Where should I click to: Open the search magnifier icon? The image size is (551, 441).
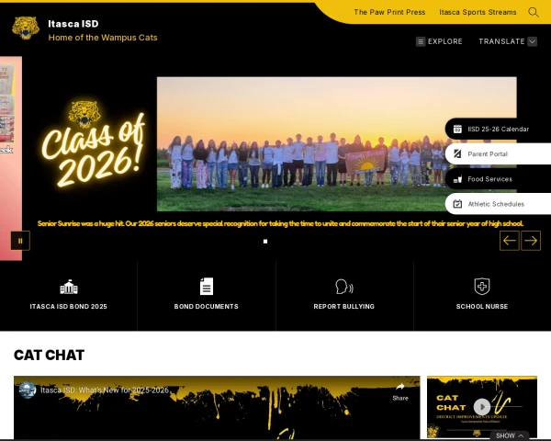tap(533, 12)
